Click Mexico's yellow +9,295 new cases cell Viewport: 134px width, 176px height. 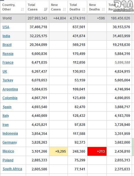click(59, 151)
